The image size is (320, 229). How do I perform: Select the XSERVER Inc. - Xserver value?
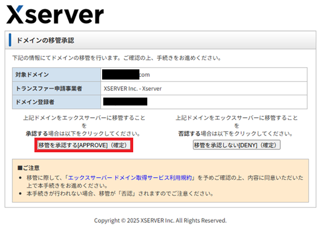(133, 89)
